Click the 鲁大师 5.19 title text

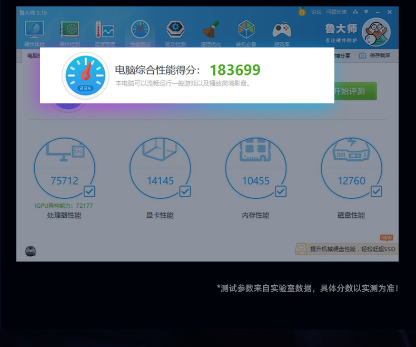[x=33, y=13]
